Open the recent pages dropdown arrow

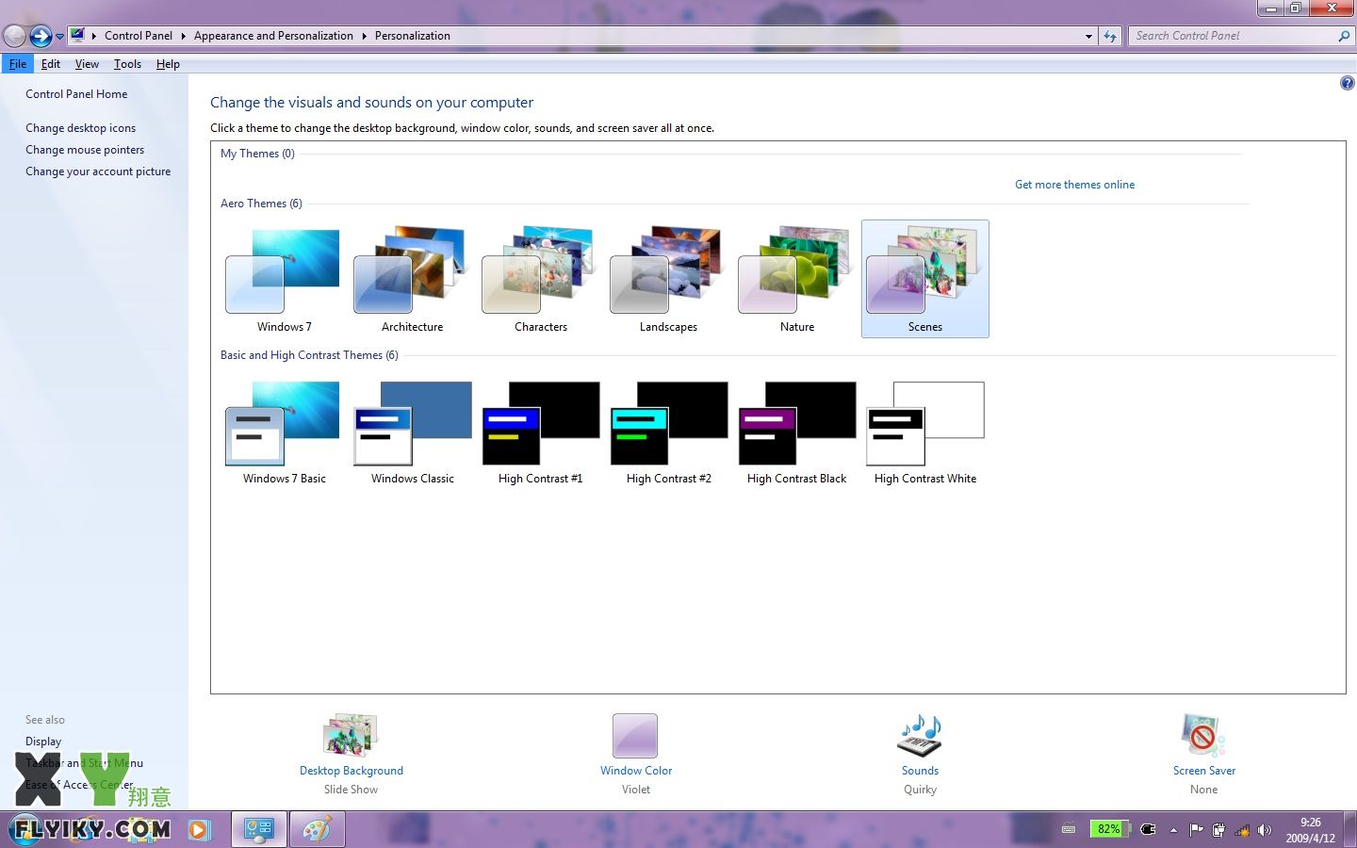(x=60, y=37)
